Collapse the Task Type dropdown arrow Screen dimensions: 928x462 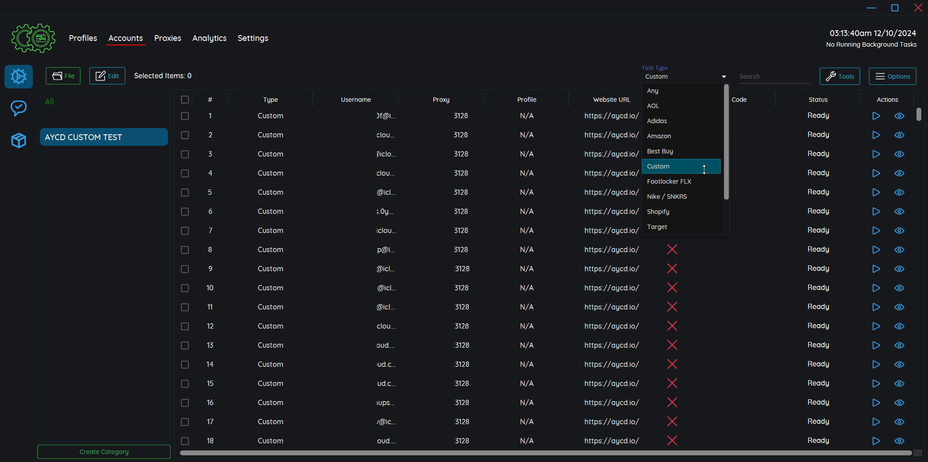click(x=724, y=77)
